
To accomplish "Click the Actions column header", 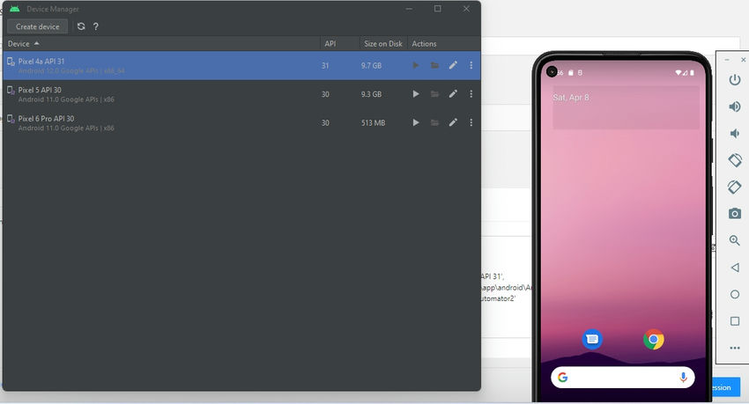I will pyautogui.click(x=444, y=43).
